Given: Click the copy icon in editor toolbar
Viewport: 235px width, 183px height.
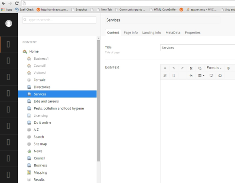Looking at the screenshot, I should [x=200, y=68].
